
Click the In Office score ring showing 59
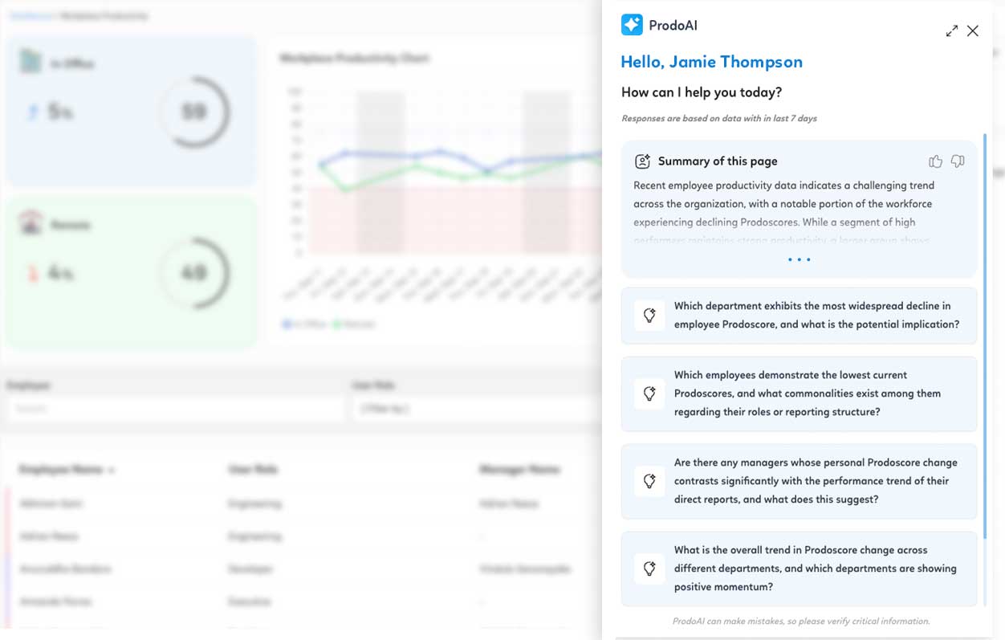click(194, 112)
